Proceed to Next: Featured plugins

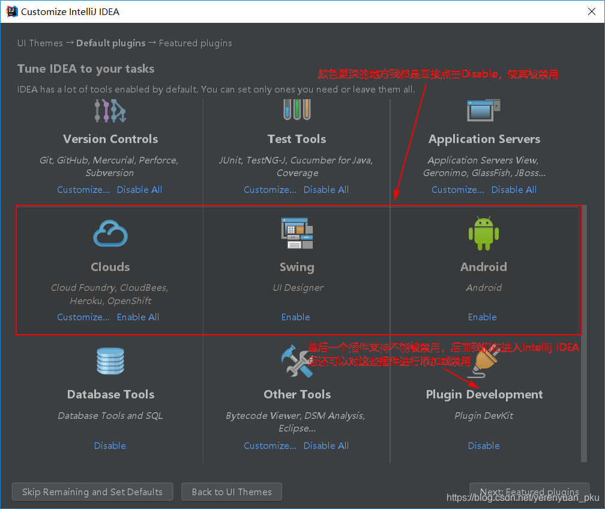529,492
